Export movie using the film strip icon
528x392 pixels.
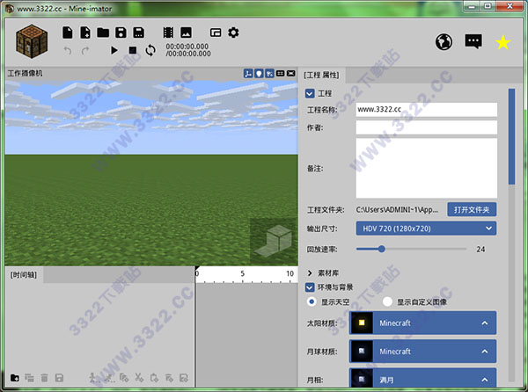[168, 33]
